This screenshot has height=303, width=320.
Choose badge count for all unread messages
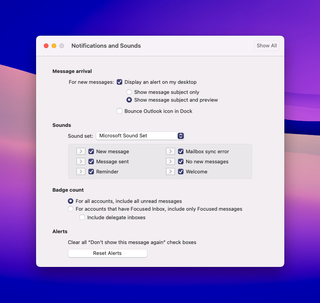click(x=71, y=201)
